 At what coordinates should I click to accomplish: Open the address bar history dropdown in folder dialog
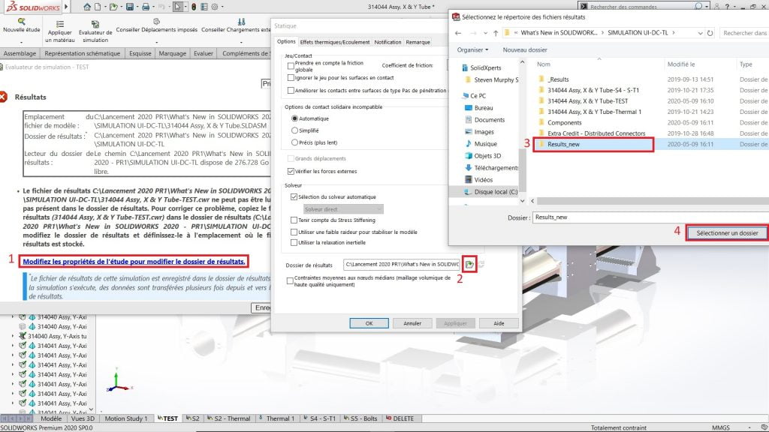point(701,33)
